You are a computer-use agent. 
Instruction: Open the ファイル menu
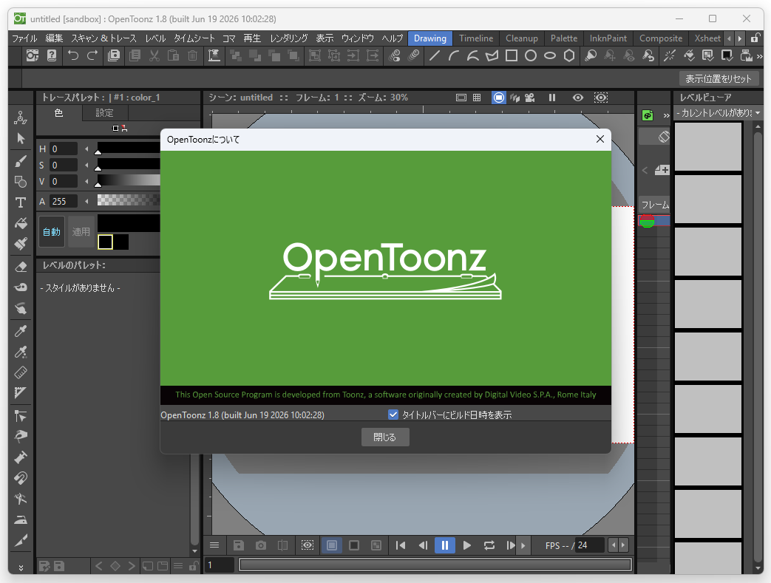tap(24, 38)
